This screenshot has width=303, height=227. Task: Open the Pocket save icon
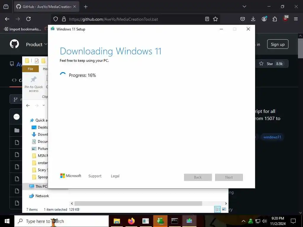(x=243, y=19)
